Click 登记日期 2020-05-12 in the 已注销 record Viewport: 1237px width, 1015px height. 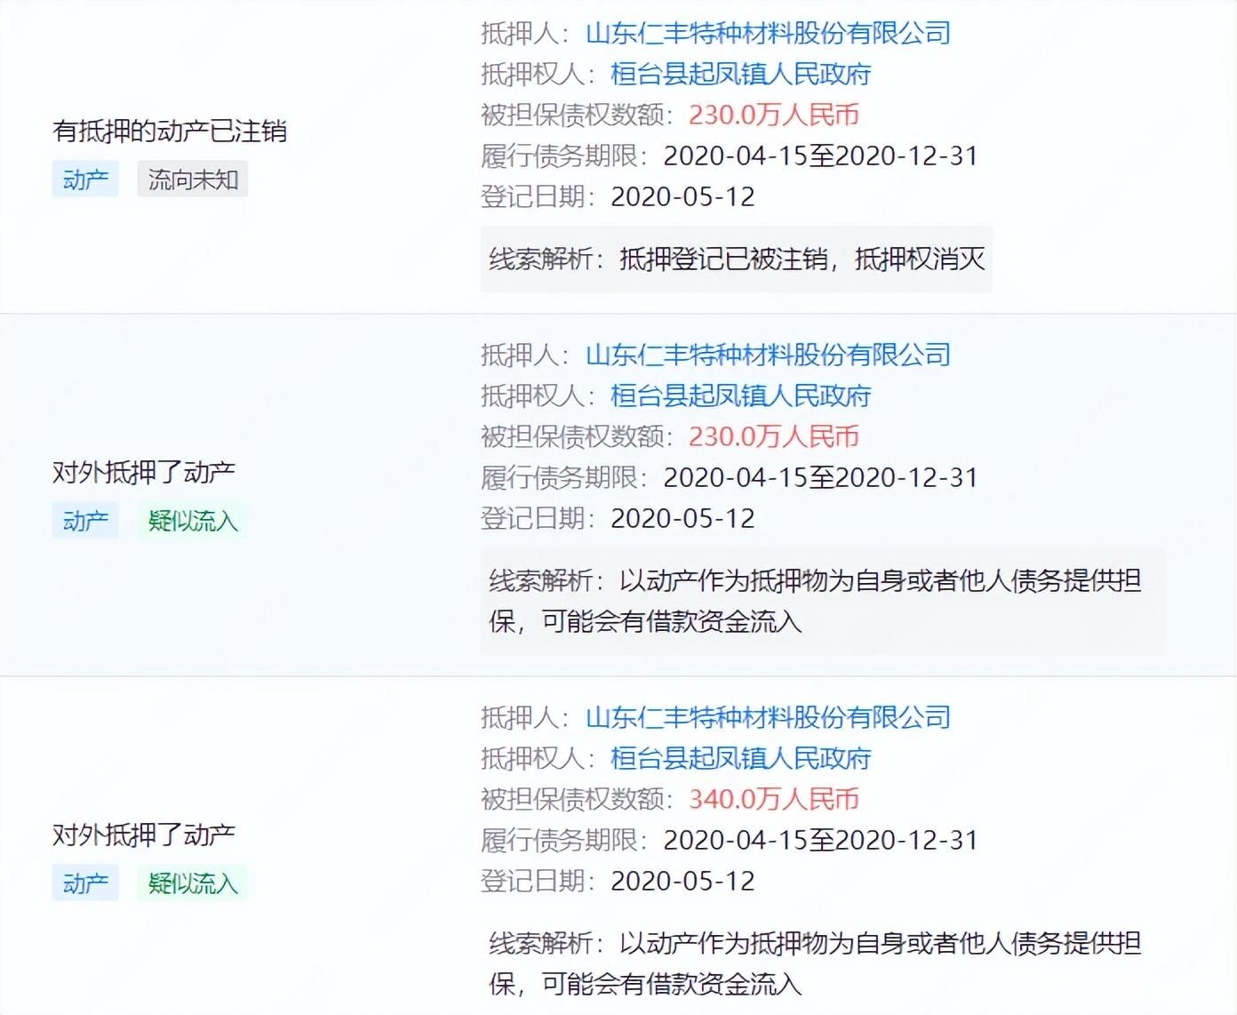[x=682, y=197]
